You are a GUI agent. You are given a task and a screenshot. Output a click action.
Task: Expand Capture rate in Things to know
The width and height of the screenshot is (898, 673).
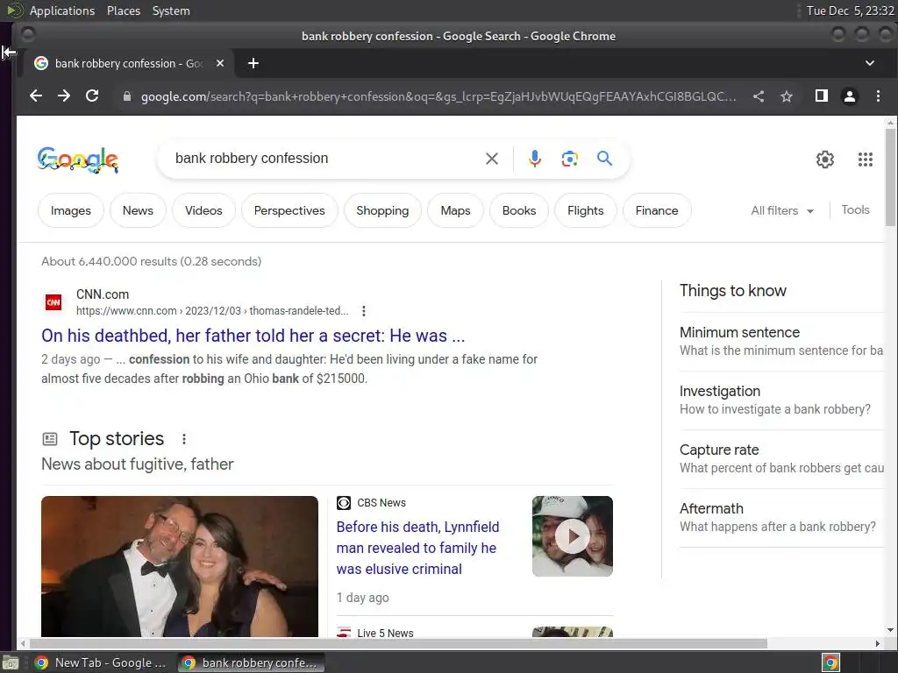tap(781, 458)
